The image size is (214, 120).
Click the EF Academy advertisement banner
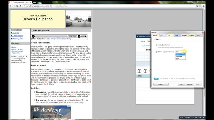coord(51,112)
